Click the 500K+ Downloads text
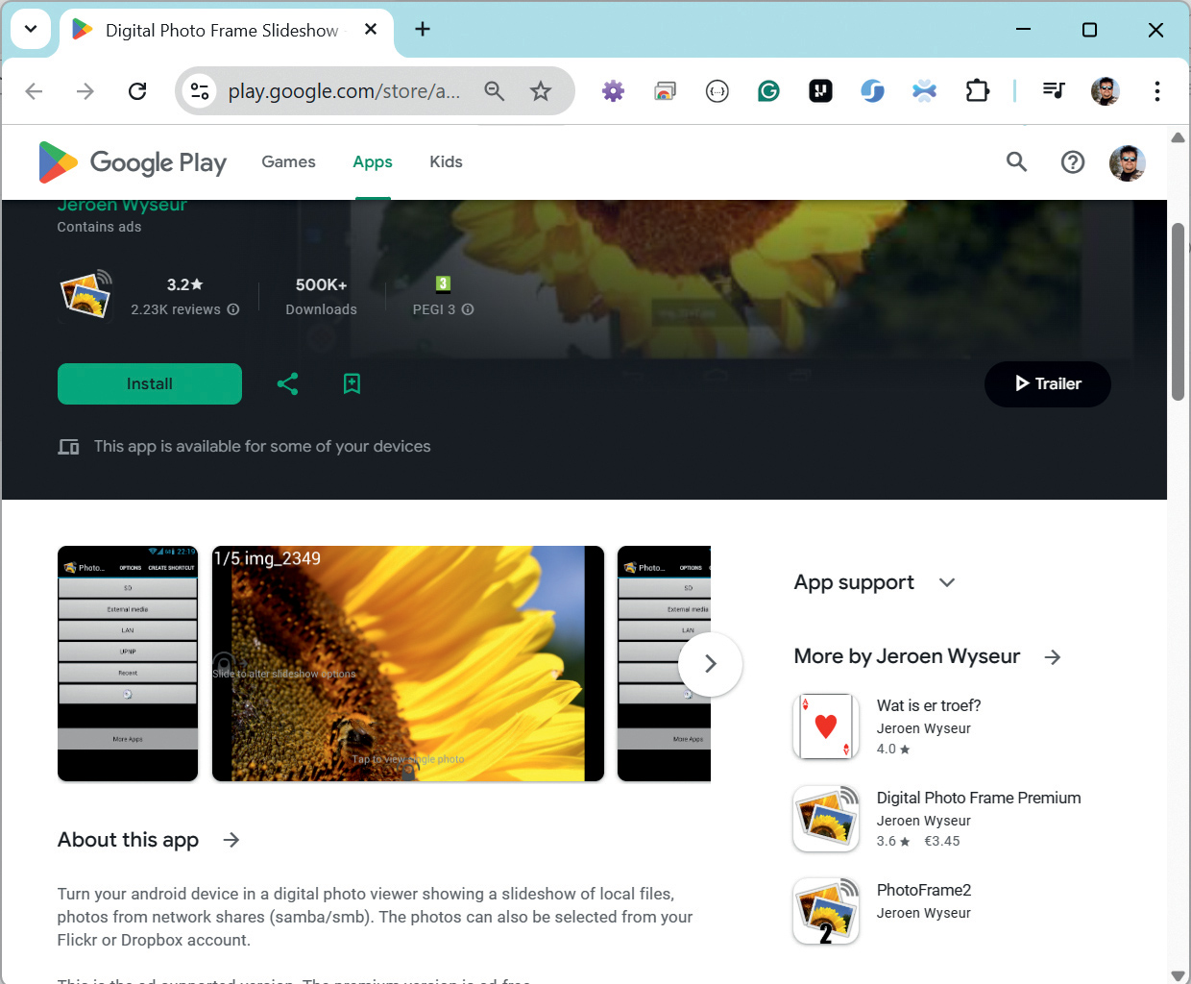 coord(322,296)
